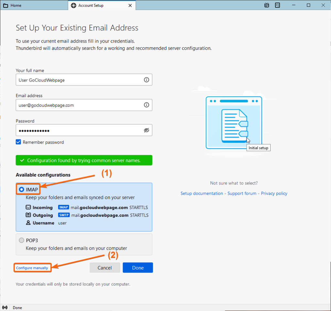This screenshot has height=311, width=331.
Task: Click the Done button
Action: pyautogui.click(x=138, y=268)
